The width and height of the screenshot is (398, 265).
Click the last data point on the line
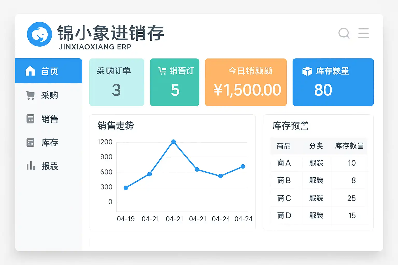click(x=243, y=166)
